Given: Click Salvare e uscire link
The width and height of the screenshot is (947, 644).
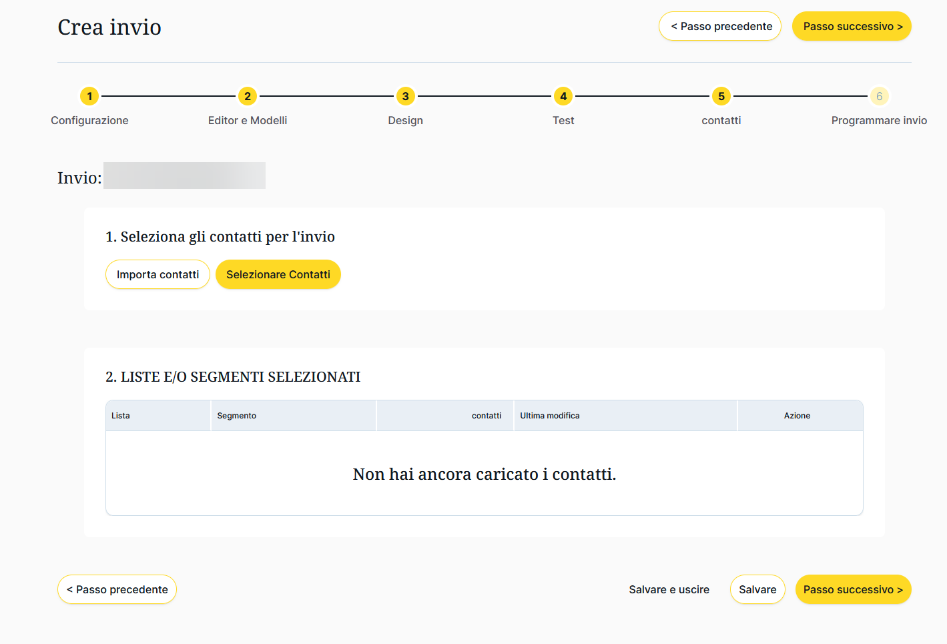Looking at the screenshot, I should point(669,590).
